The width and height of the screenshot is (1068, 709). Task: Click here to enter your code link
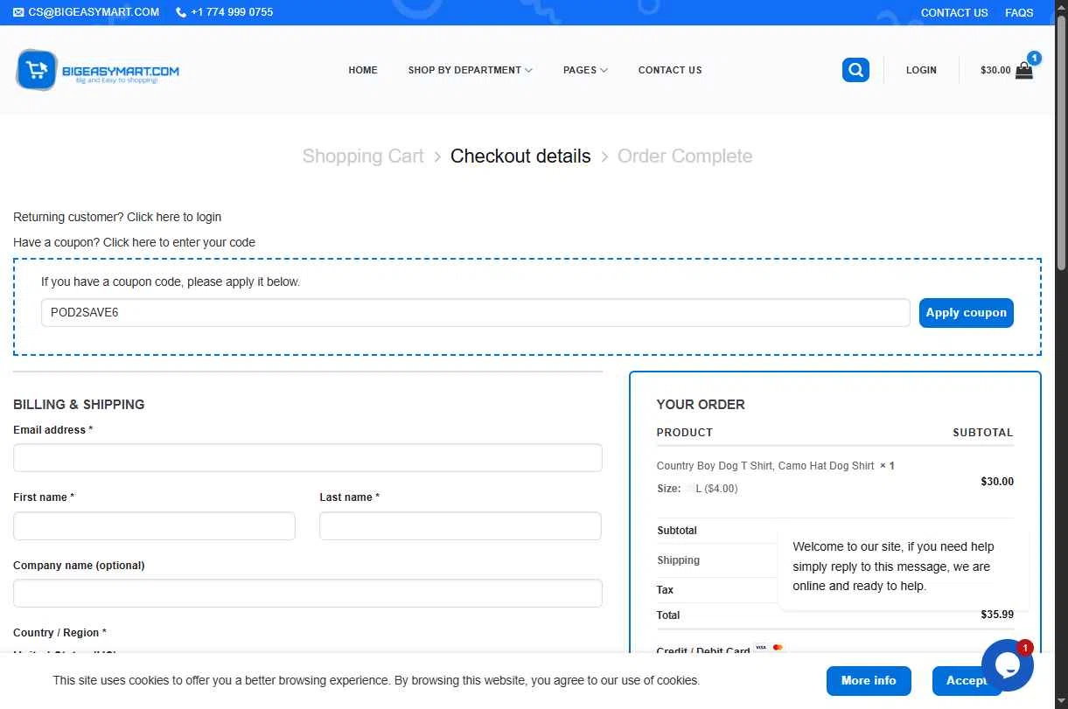click(x=179, y=242)
